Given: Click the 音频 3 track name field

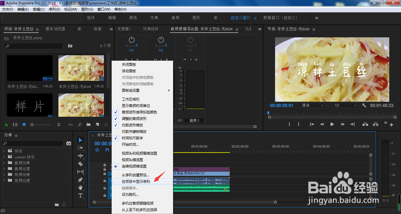Looking at the screenshot, I should click(194, 120).
